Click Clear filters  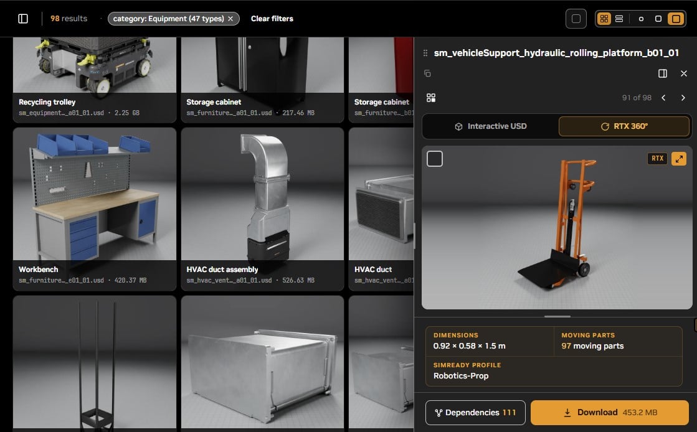pos(272,19)
